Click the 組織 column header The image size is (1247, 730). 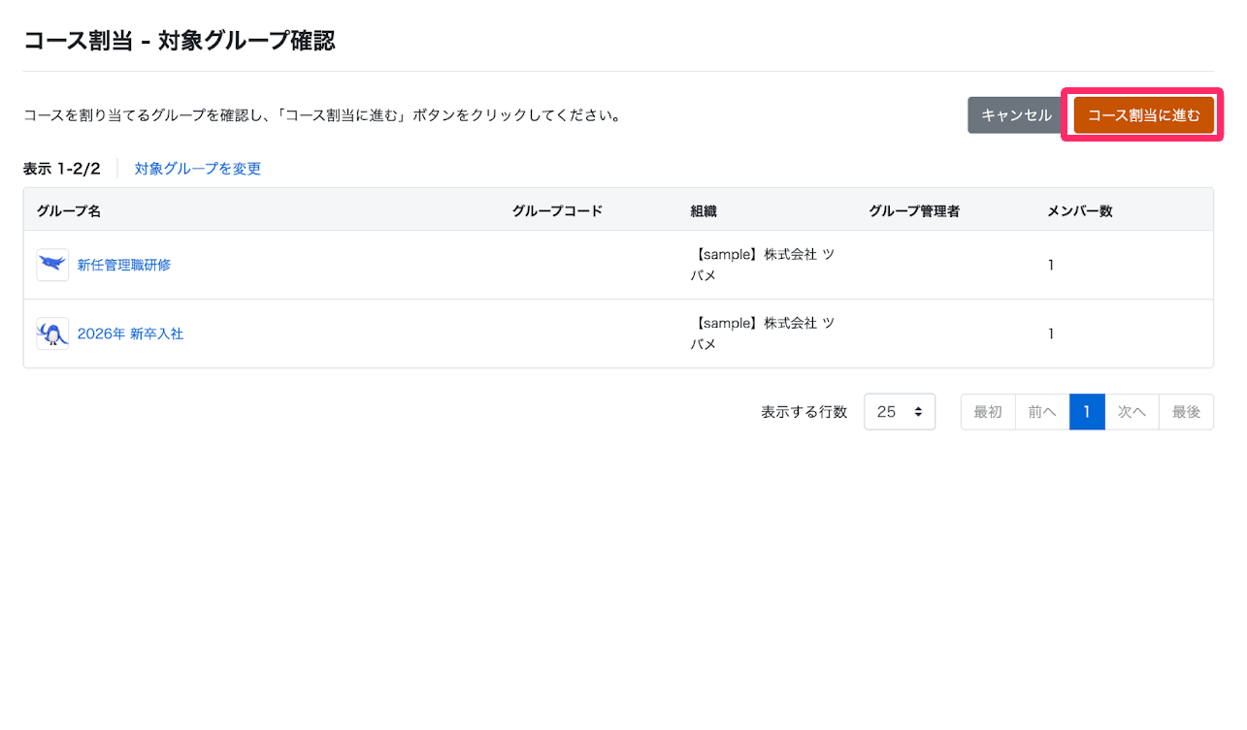click(704, 210)
